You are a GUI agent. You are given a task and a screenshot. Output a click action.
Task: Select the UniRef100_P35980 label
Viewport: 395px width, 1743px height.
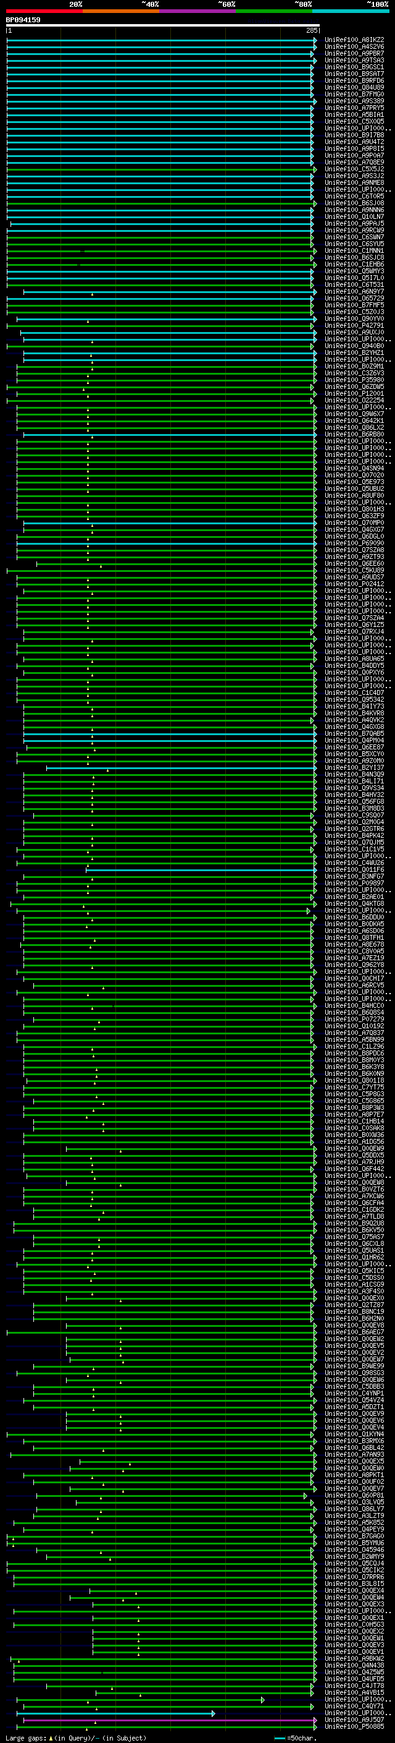click(354, 380)
